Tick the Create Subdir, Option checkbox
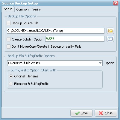Screen dimensions: 120x120 9,39
